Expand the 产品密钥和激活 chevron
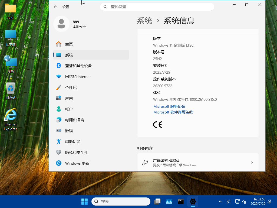The image size is (277, 208). click(x=252, y=162)
